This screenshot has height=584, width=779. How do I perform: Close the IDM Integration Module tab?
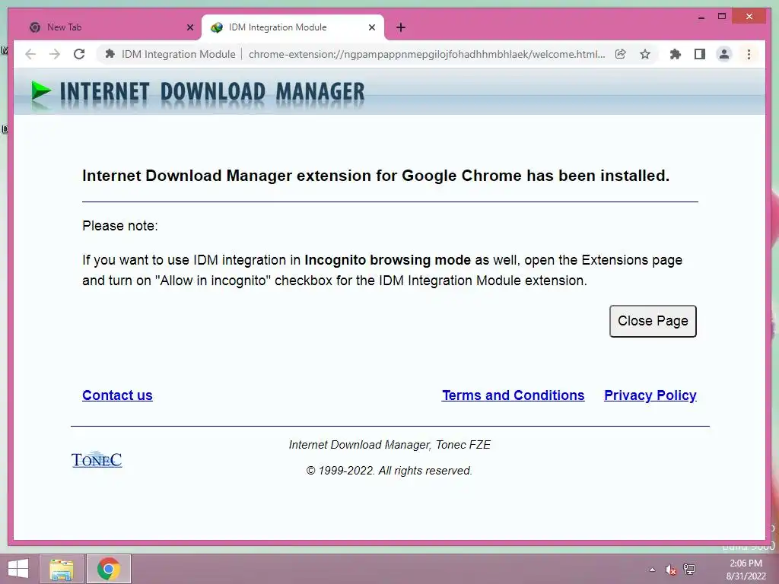tap(371, 28)
